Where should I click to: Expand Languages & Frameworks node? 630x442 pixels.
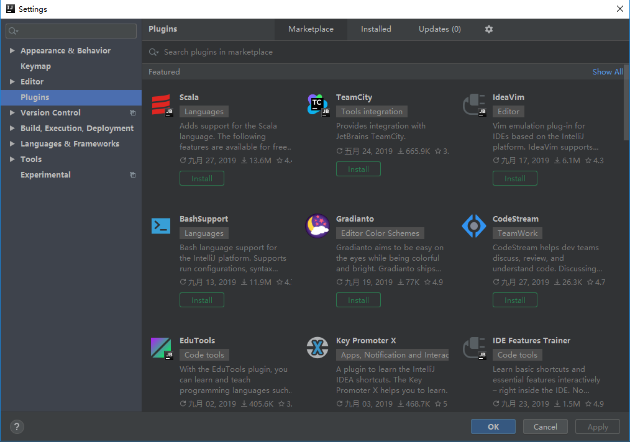point(12,144)
